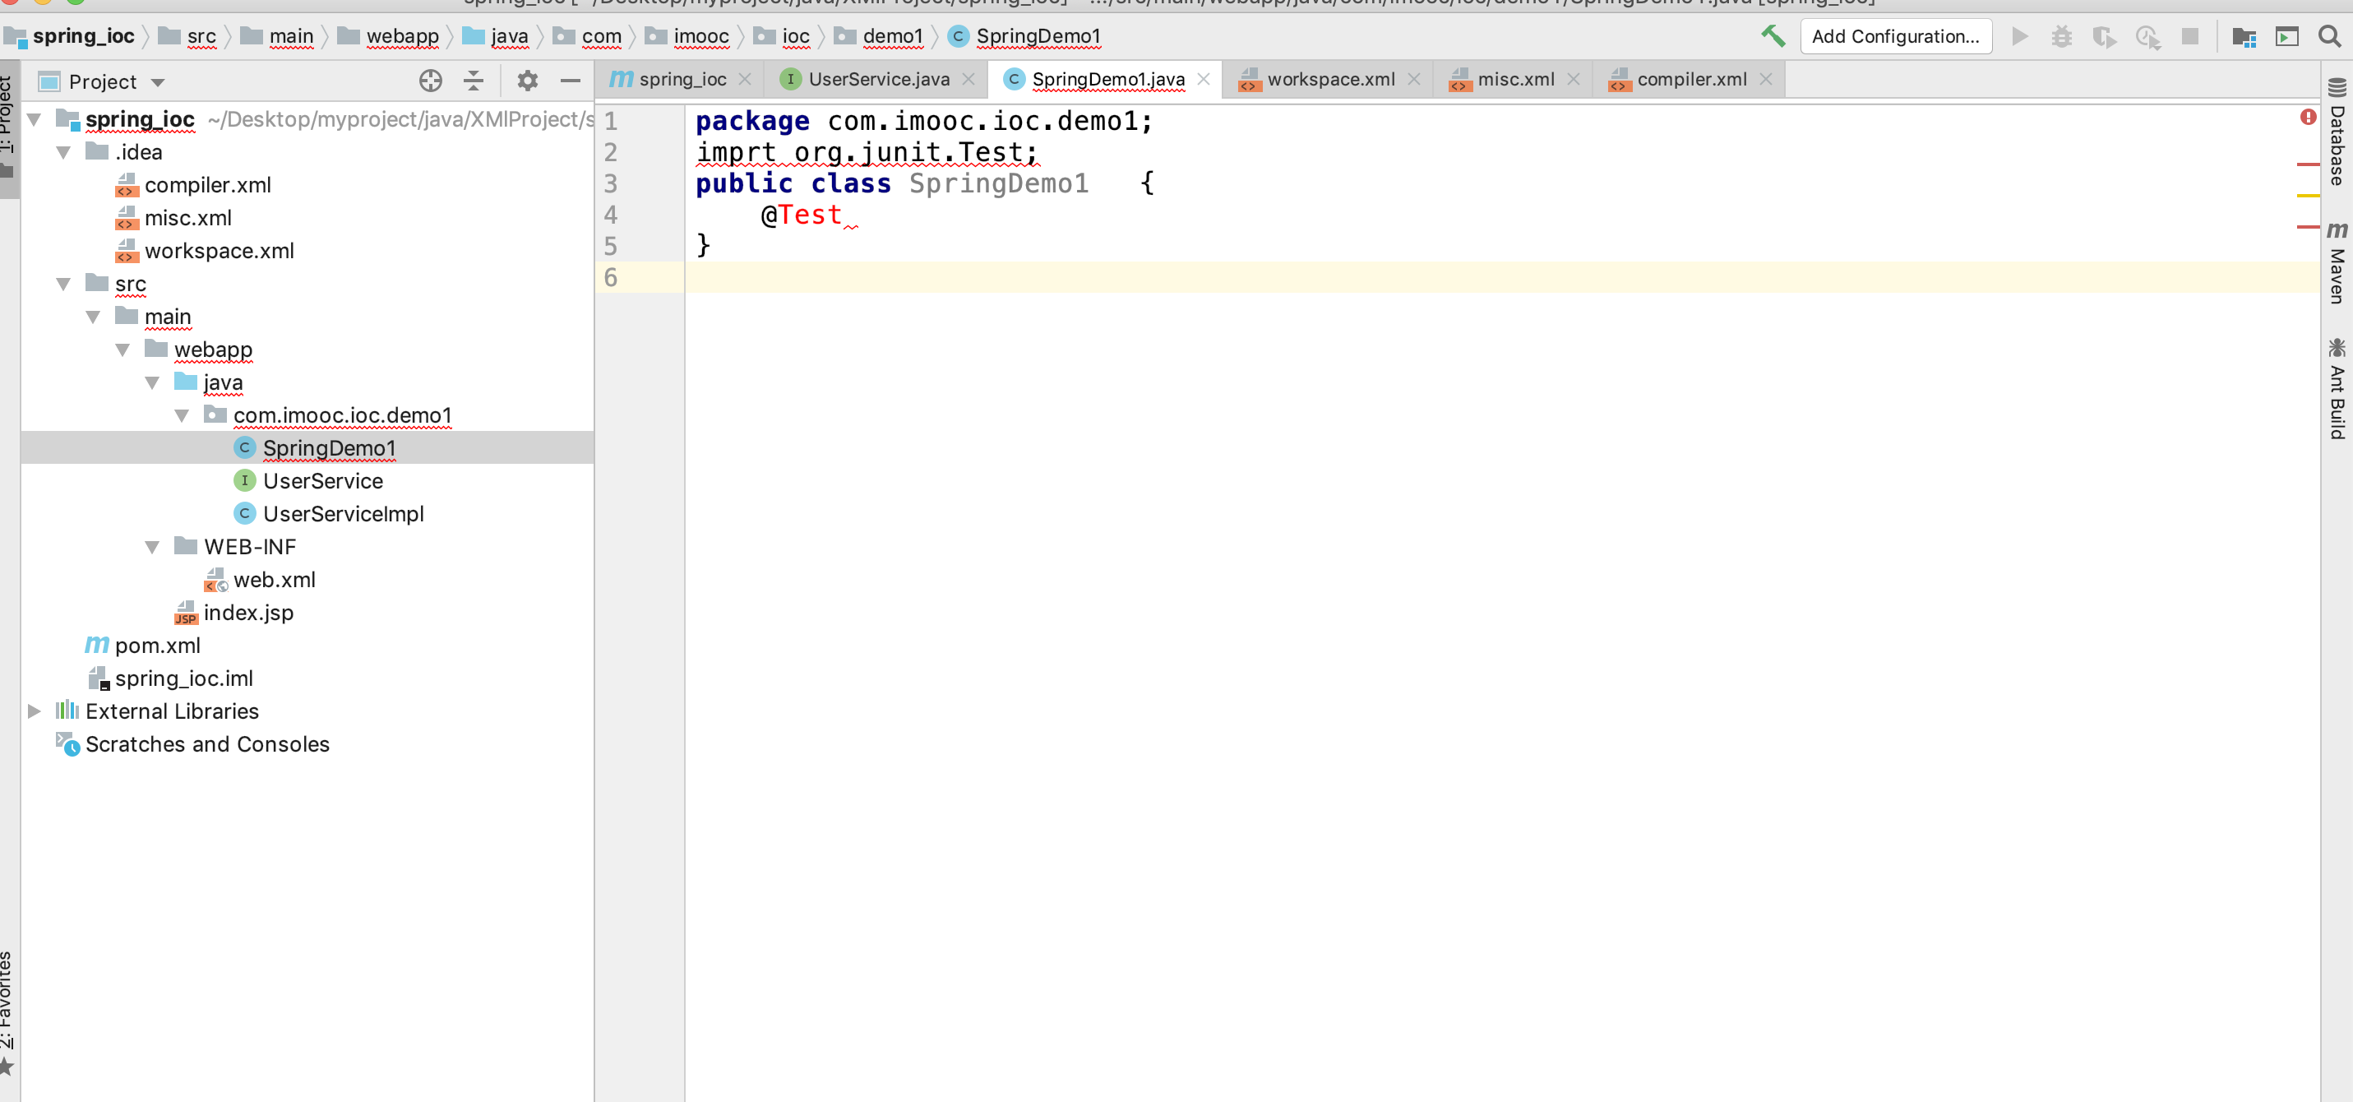Click the Run play button in toolbar
This screenshot has height=1102, width=2353.
click(2019, 36)
